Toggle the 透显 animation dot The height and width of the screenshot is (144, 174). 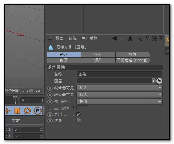coord(50,121)
